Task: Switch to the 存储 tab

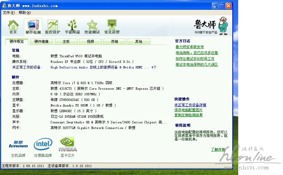Action: click(x=114, y=42)
